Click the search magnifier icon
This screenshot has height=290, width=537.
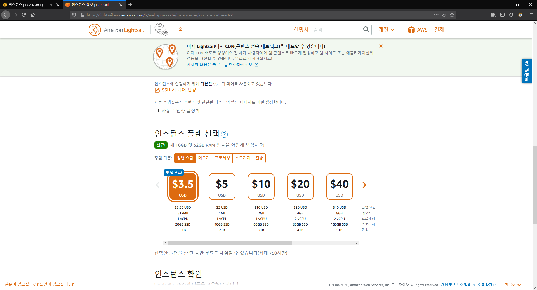pyautogui.click(x=366, y=29)
